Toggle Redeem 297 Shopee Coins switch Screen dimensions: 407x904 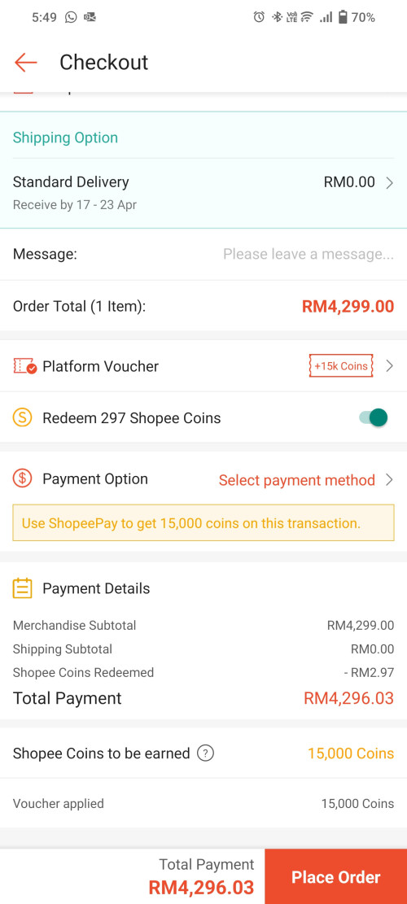374,417
